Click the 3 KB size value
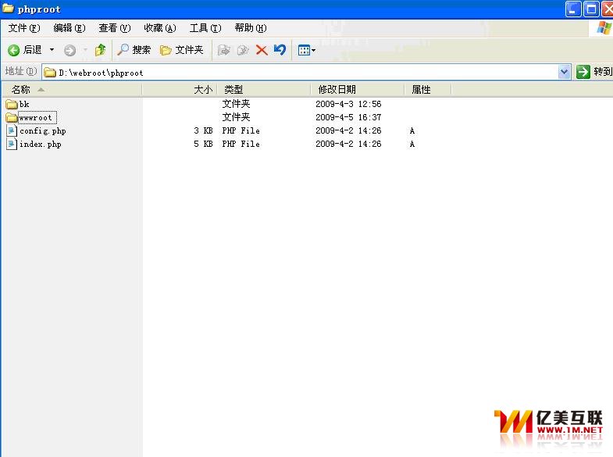Screen dimensions: 613x457 point(203,130)
